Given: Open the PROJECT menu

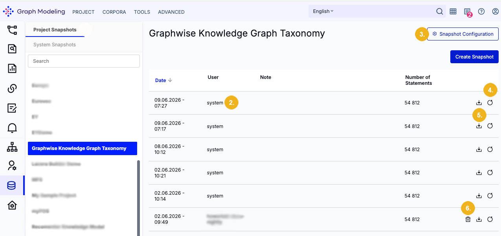Looking at the screenshot, I should 83,12.
